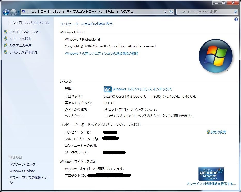241x192 pixels.
Task: Click 設定の変更 link
Action: coord(218,132)
